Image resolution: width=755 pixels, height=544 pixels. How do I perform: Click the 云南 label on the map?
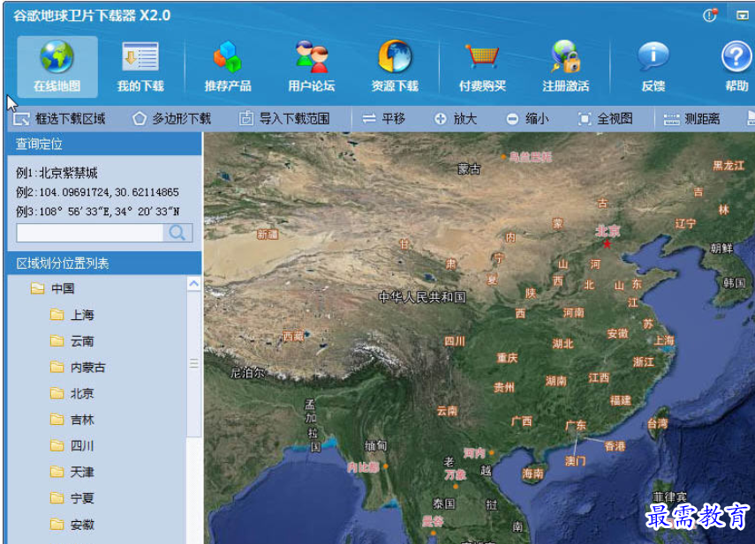(x=447, y=411)
